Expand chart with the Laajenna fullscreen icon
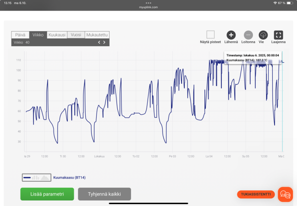The width and height of the screenshot is (297, 206). click(279, 35)
